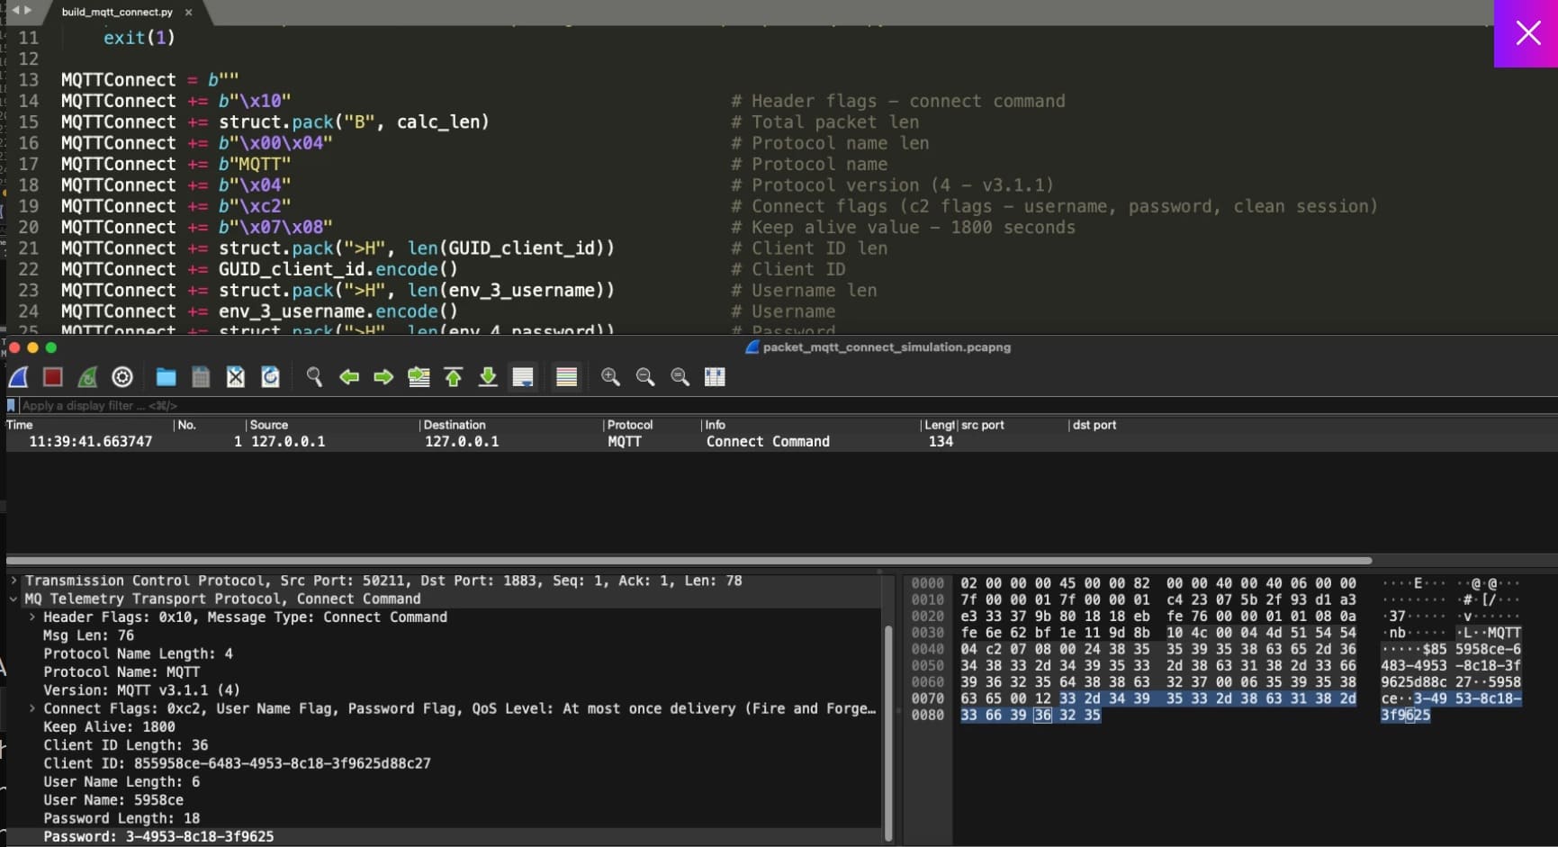Click the packet list horizontal scrollbar
The height and width of the screenshot is (847, 1558).
point(689,561)
